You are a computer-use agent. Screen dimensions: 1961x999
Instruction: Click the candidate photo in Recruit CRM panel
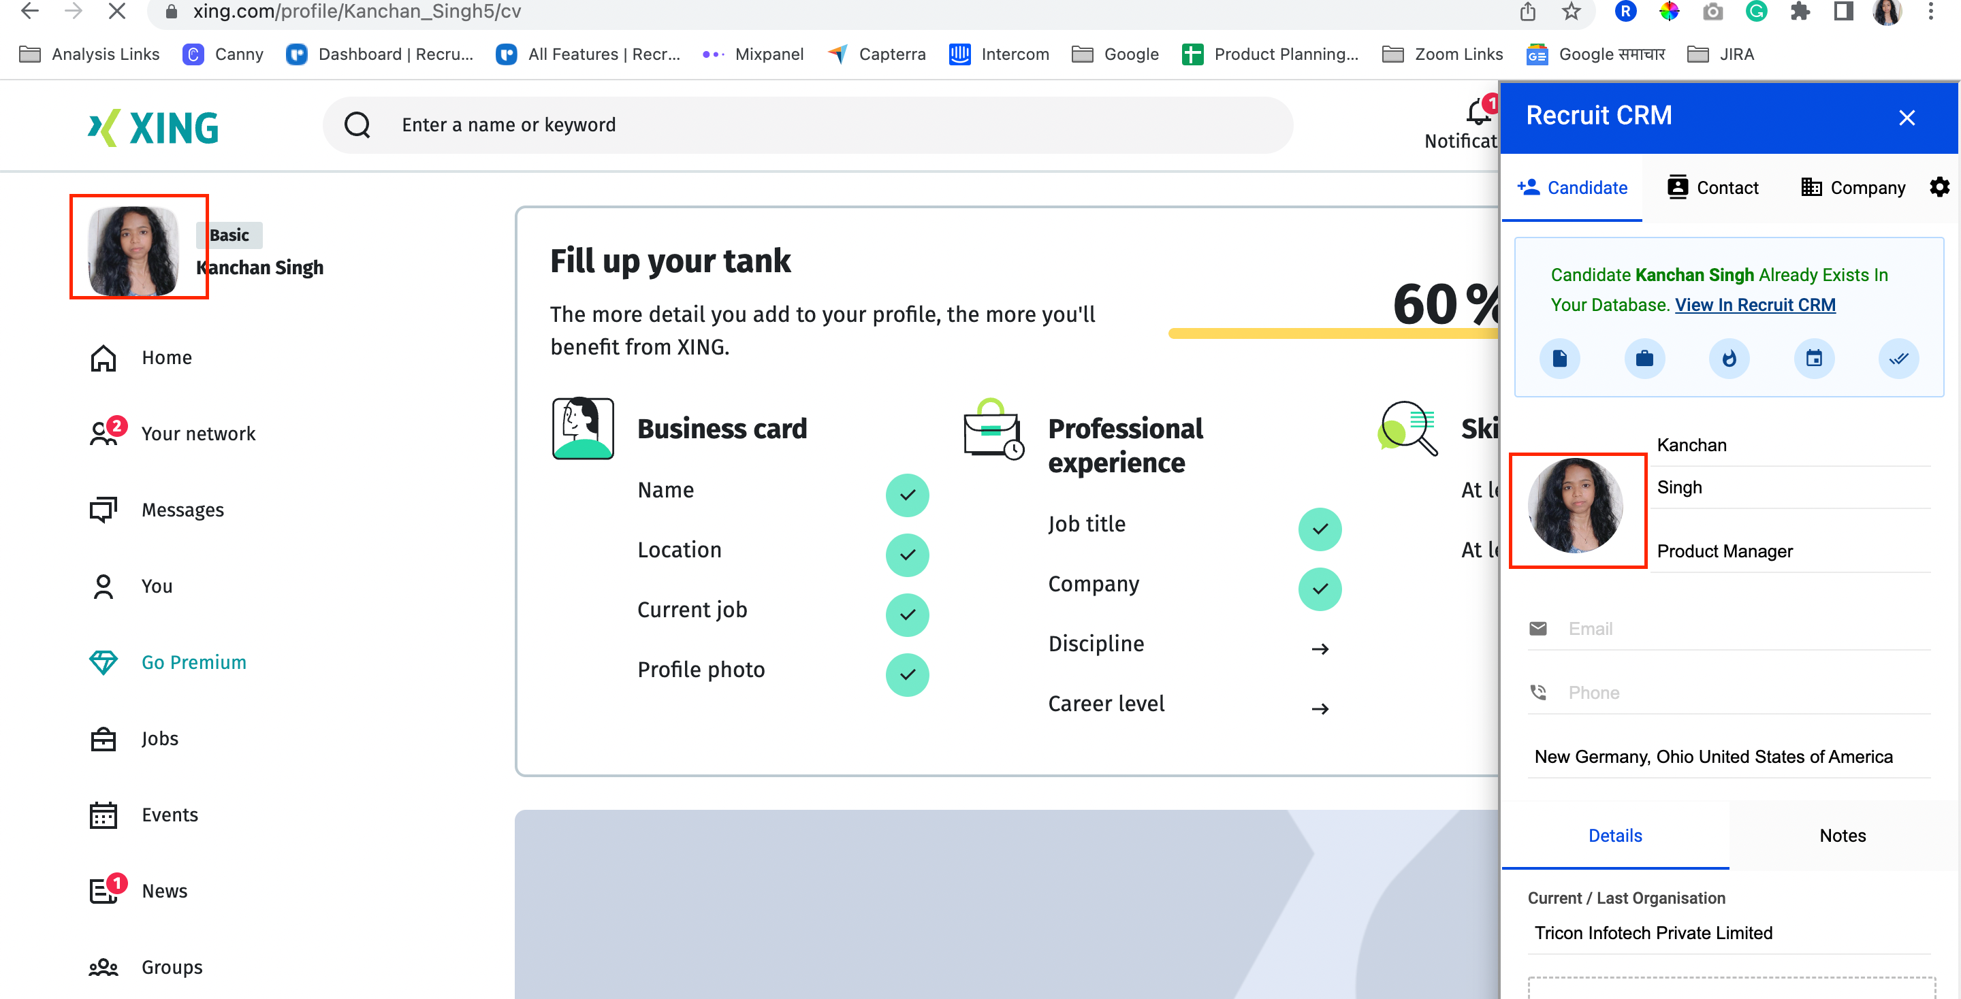(x=1576, y=506)
